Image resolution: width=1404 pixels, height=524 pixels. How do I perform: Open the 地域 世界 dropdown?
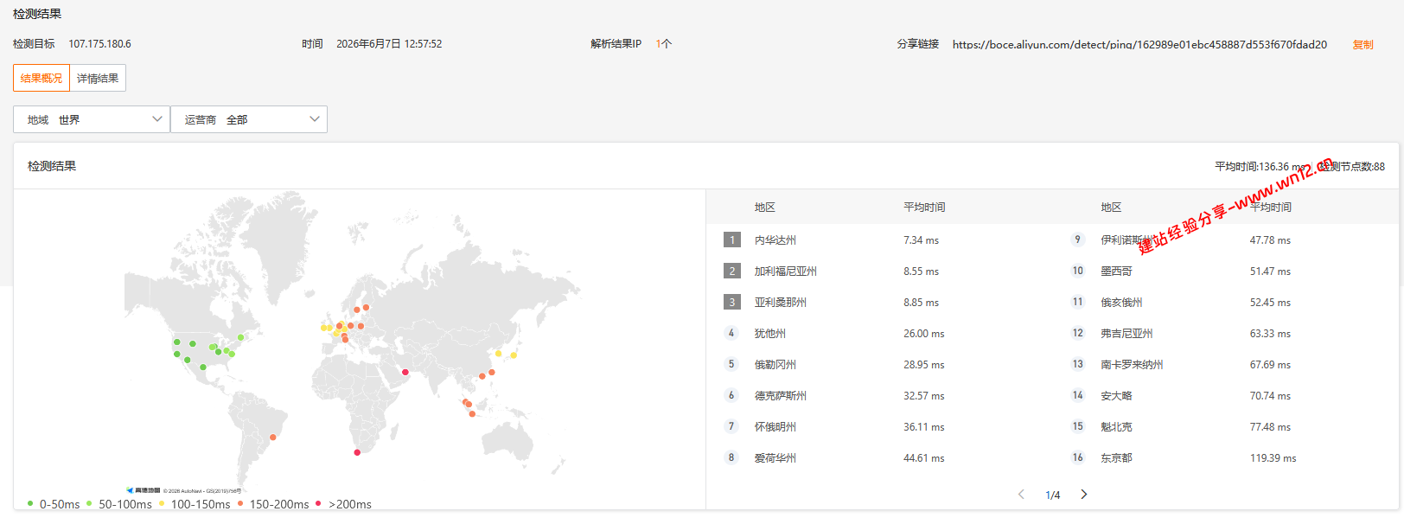point(92,119)
